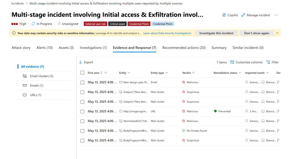Open the New design spec Pr... email entity
Viewport: 289px width, 159px height.
pyautogui.click(x=136, y=82)
